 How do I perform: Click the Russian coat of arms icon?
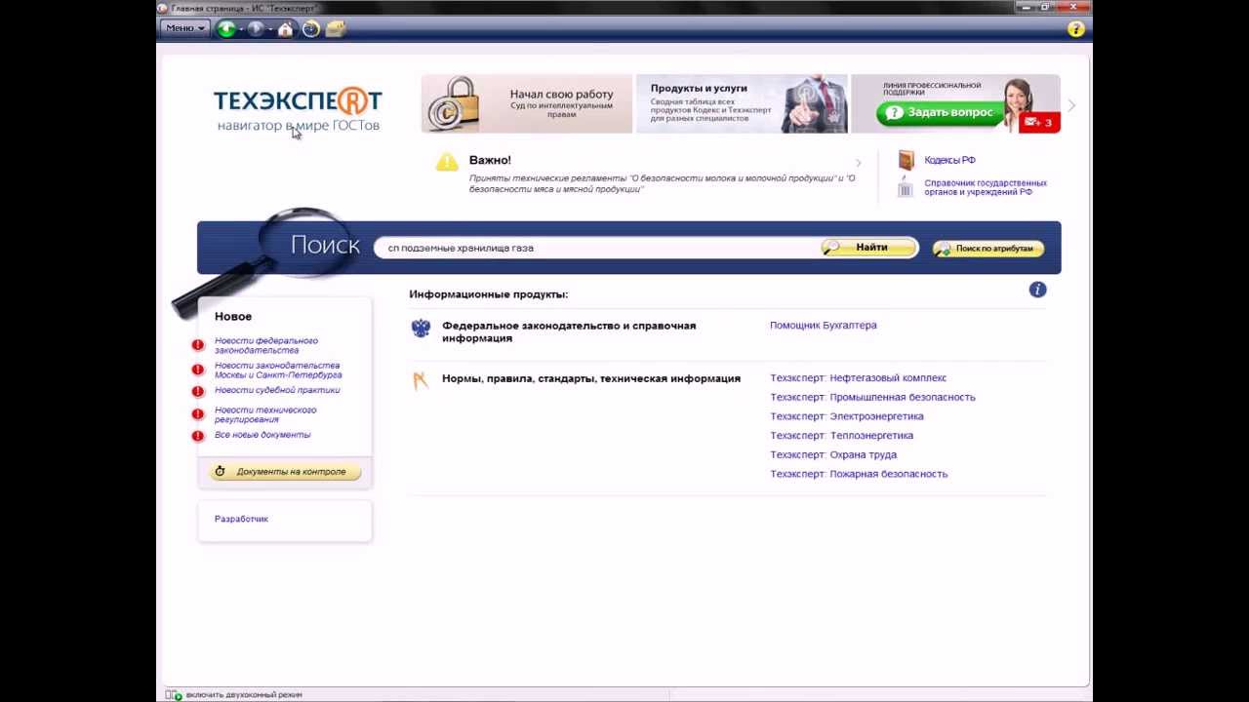click(421, 329)
